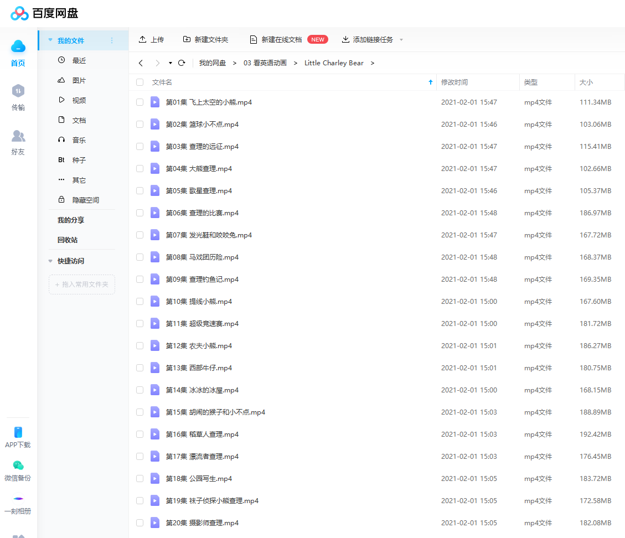
Task: Click the refresh icon in navigation bar
Action: click(182, 63)
